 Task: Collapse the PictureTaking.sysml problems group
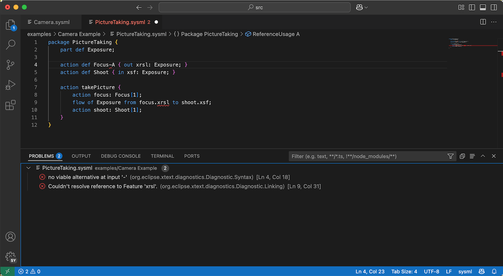[x=29, y=168]
